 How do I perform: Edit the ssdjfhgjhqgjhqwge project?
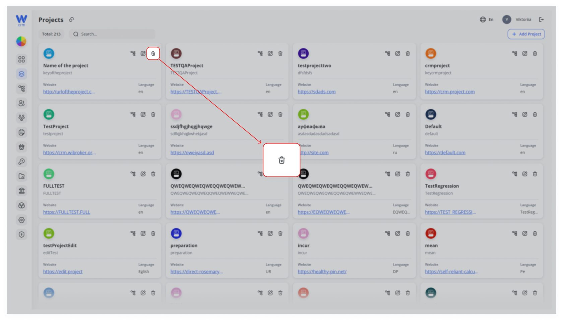(x=270, y=114)
